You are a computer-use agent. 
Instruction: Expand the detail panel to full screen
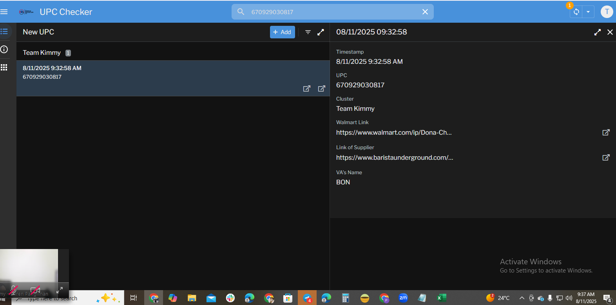point(597,32)
